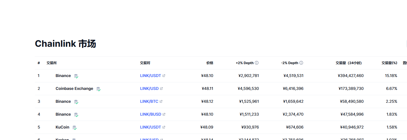
Task: Click external link icon next to Binance LINK/USDT
Action: [x=164, y=76]
